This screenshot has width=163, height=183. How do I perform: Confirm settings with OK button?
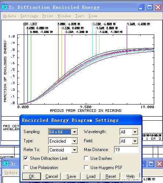click(x=32, y=176)
